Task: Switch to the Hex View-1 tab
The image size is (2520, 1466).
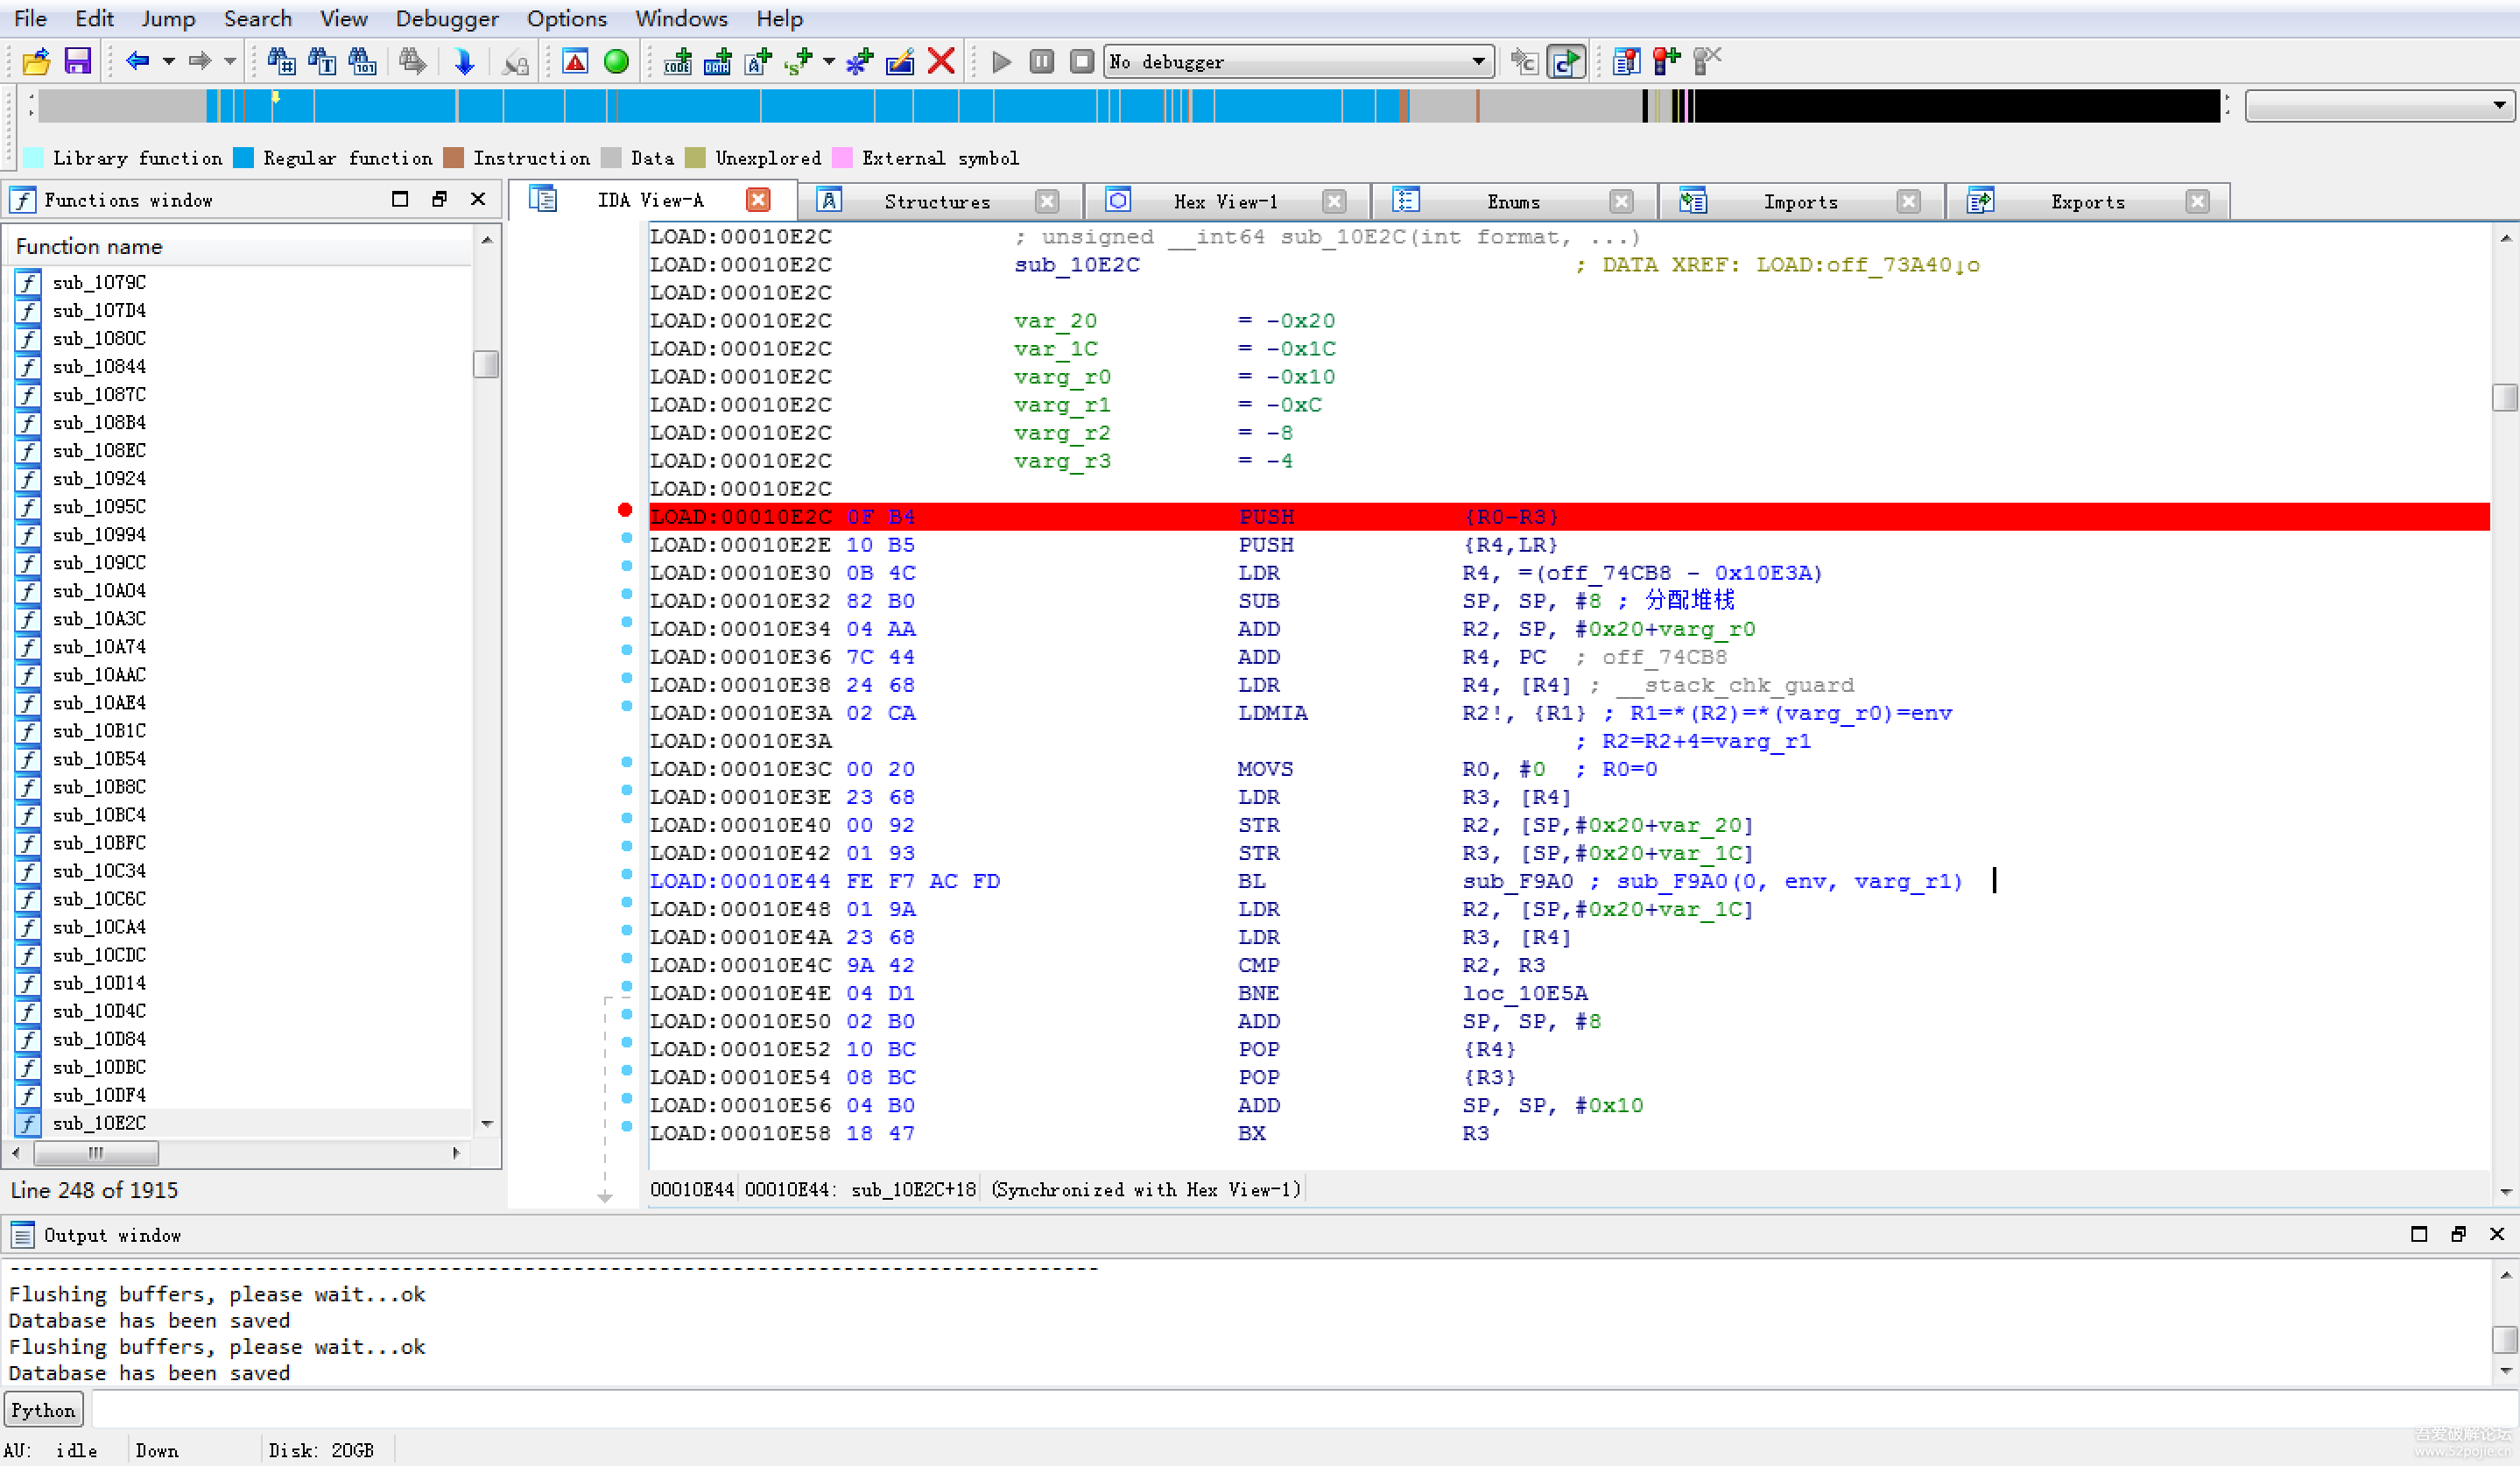Action: (1224, 201)
